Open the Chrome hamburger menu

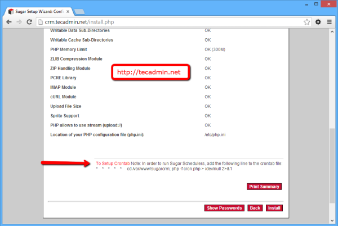point(330,22)
